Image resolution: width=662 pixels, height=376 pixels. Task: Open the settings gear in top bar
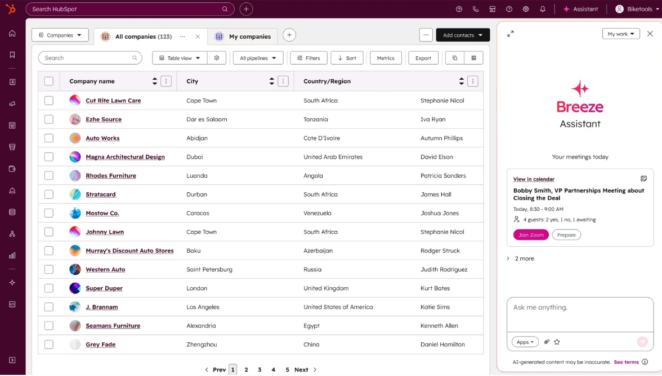point(526,9)
